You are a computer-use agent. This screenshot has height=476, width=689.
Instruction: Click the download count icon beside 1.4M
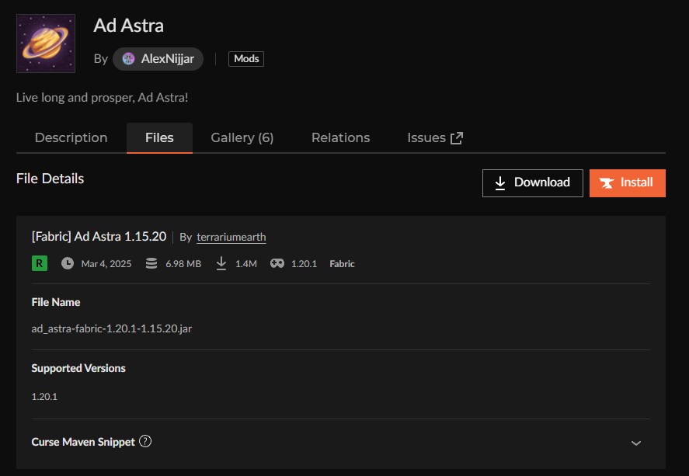[220, 263]
